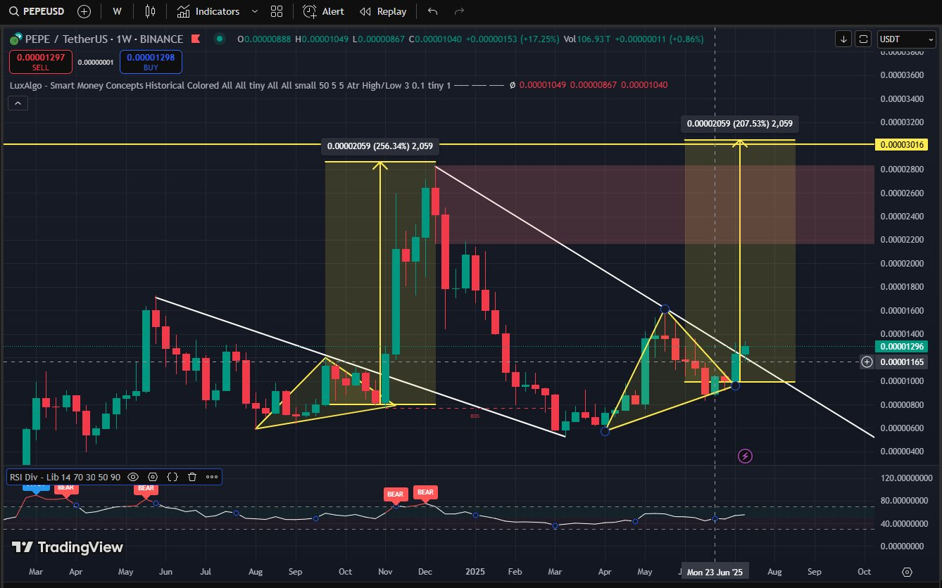The height and width of the screenshot is (588, 942).
Task: Click the lightning bolt event marker
Action: coord(746,456)
